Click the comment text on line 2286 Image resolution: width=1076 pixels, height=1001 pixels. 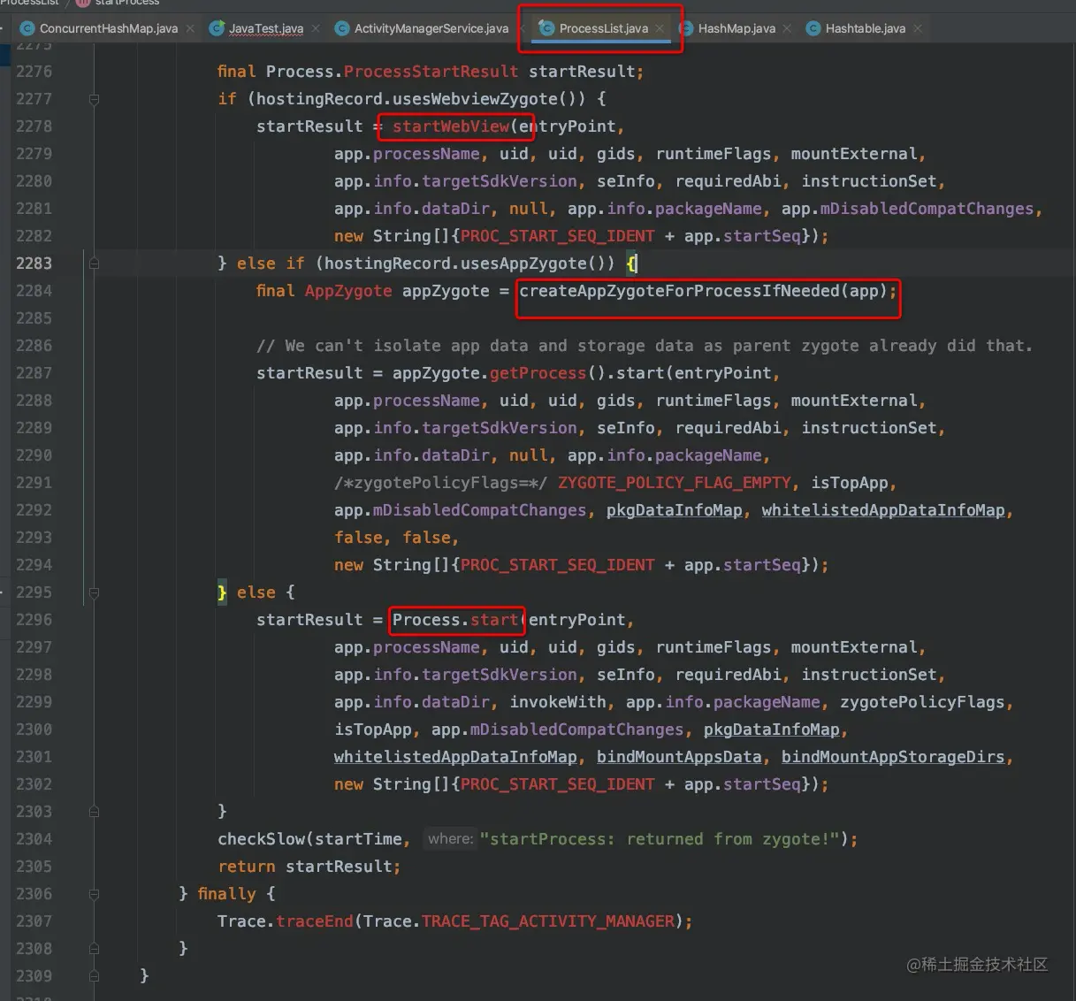tap(645, 346)
